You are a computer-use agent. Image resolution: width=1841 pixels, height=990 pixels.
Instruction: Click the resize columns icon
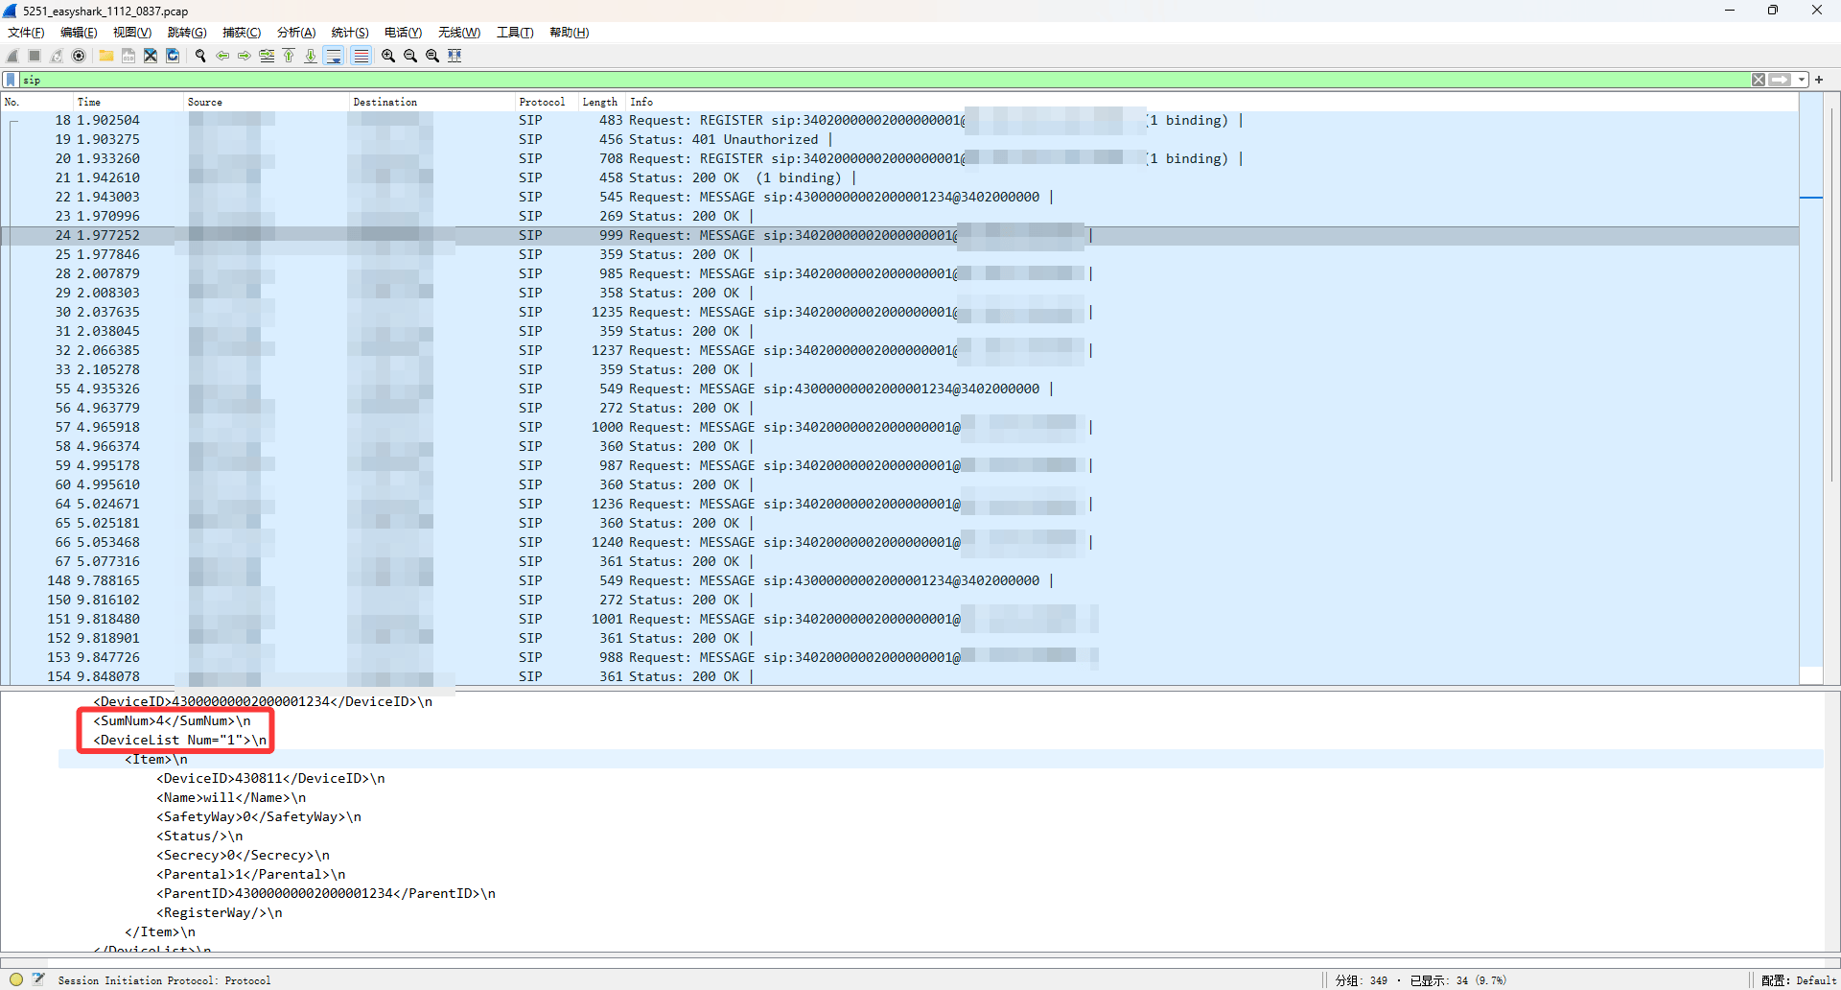pos(454,56)
